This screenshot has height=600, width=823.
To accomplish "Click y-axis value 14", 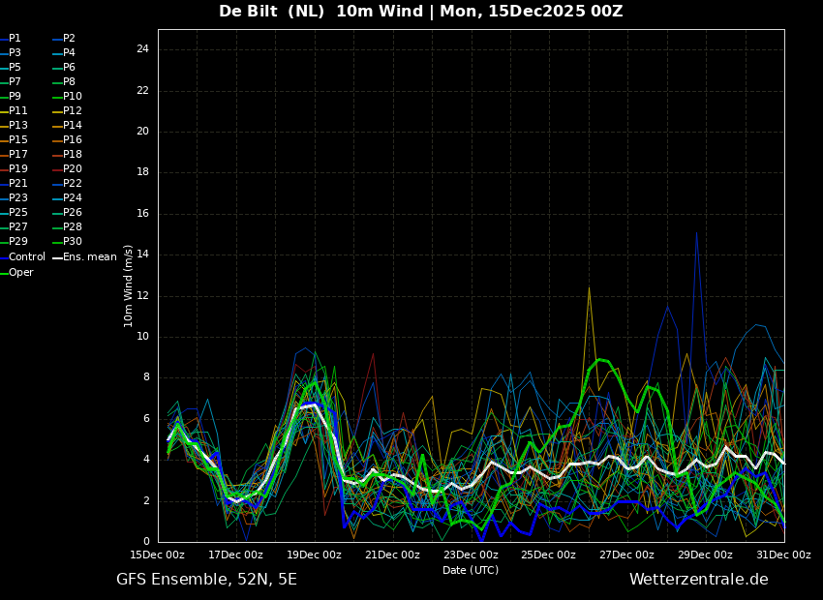I will click(x=142, y=255).
